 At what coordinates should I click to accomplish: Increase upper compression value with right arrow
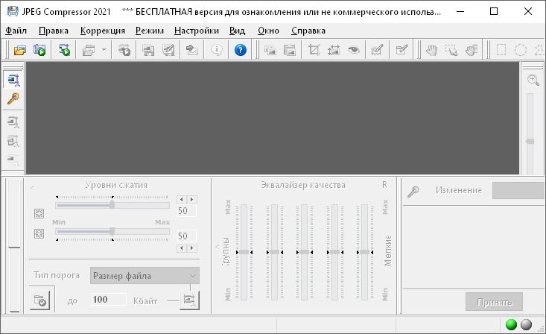click(x=192, y=199)
